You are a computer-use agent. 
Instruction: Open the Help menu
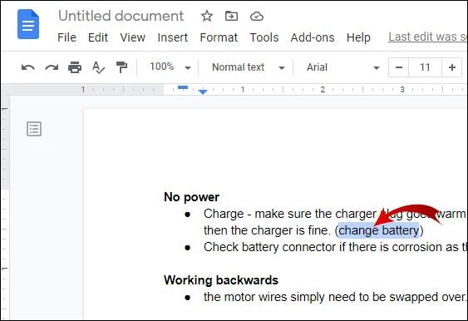click(x=358, y=37)
